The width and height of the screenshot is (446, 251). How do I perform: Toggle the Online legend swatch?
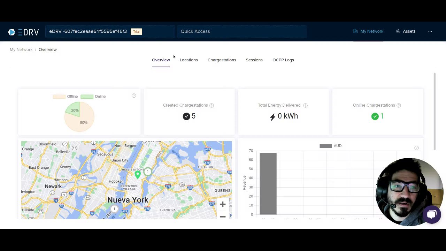point(87,97)
